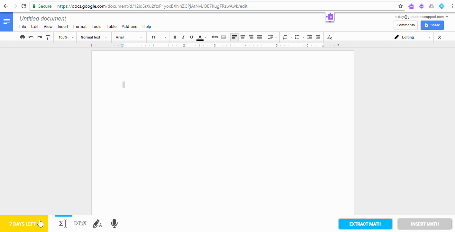Open the View menu
This screenshot has width=455, height=232.
(48, 26)
